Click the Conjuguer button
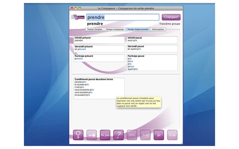239x149 pixels. pos(171,17)
